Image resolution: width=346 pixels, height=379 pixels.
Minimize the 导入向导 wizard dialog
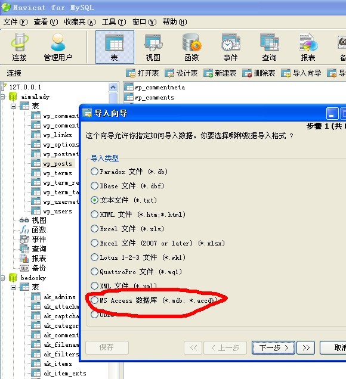[332, 113]
